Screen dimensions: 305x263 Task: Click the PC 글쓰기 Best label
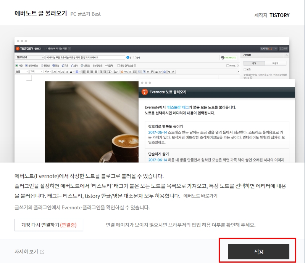click(x=86, y=14)
